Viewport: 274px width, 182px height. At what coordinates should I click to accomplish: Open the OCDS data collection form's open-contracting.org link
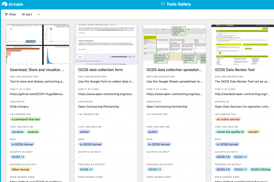(106, 94)
